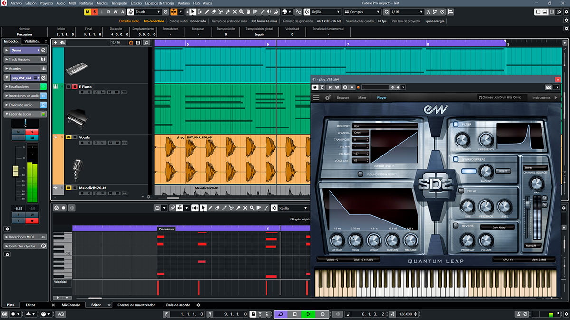Expand the Inserciones de audio inspector section
570x320 pixels.
26,96
